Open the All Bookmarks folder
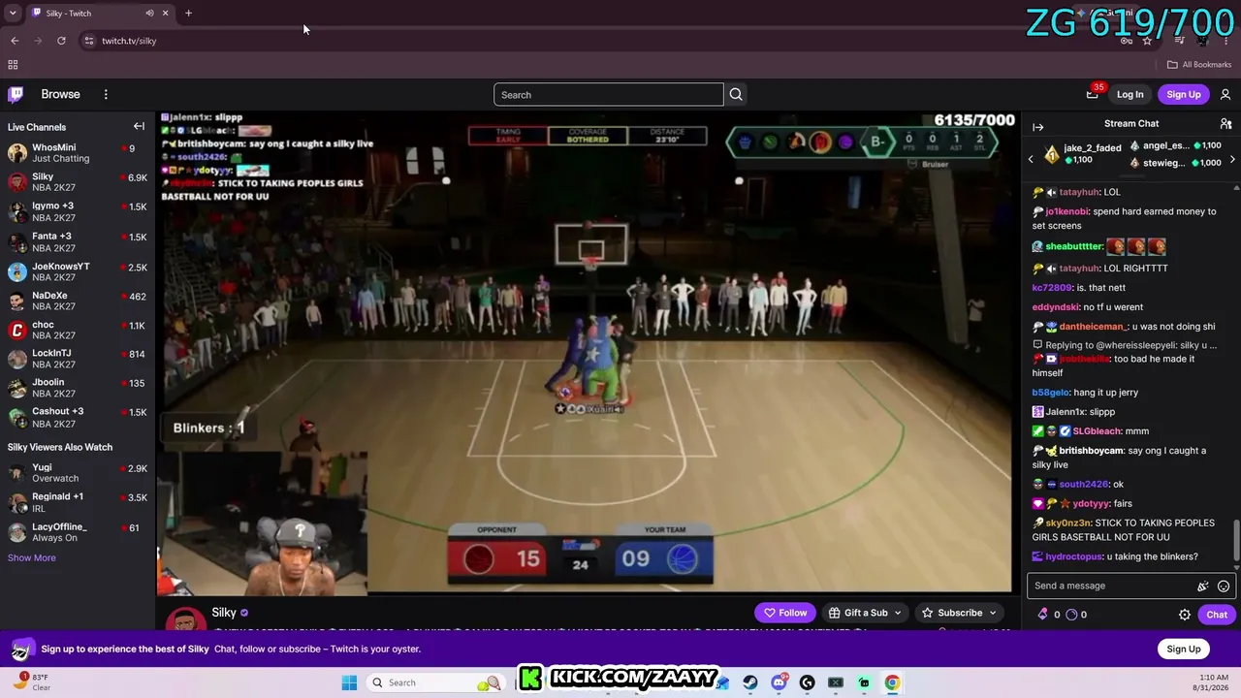Viewport: 1241px width, 698px height. tap(1199, 65)
